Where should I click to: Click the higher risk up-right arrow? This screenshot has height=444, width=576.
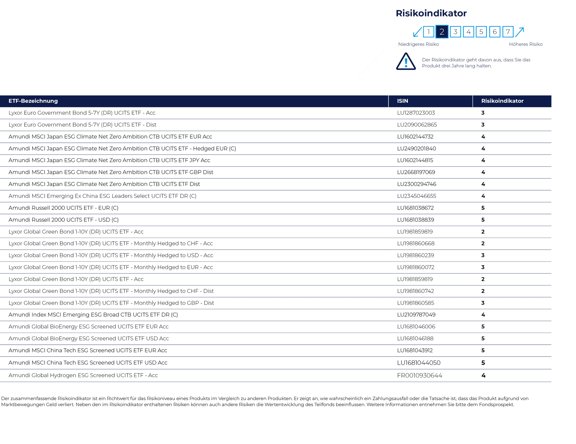click(x=520, y=32)
